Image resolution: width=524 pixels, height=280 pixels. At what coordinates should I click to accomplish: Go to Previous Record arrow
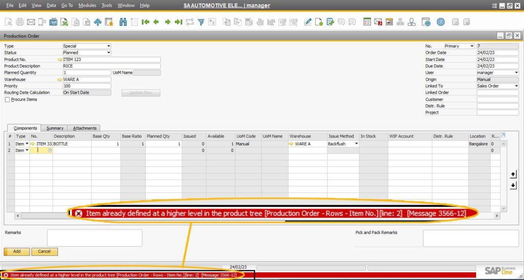point(156,22)
